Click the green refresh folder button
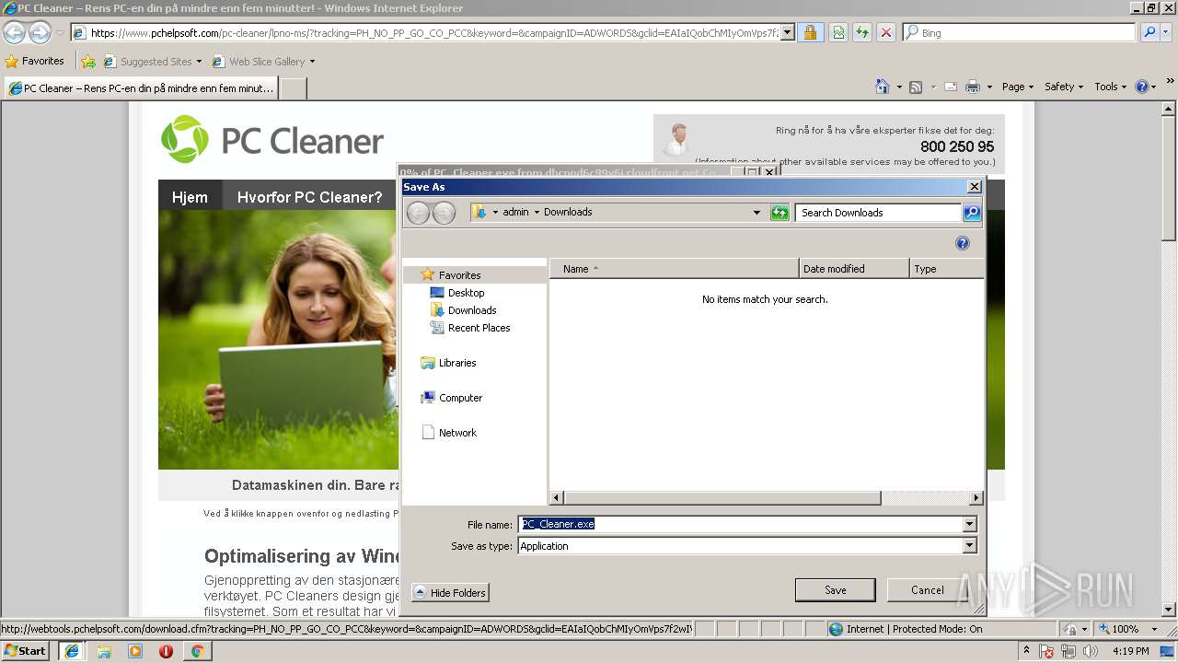 click(x=780, y=213)
